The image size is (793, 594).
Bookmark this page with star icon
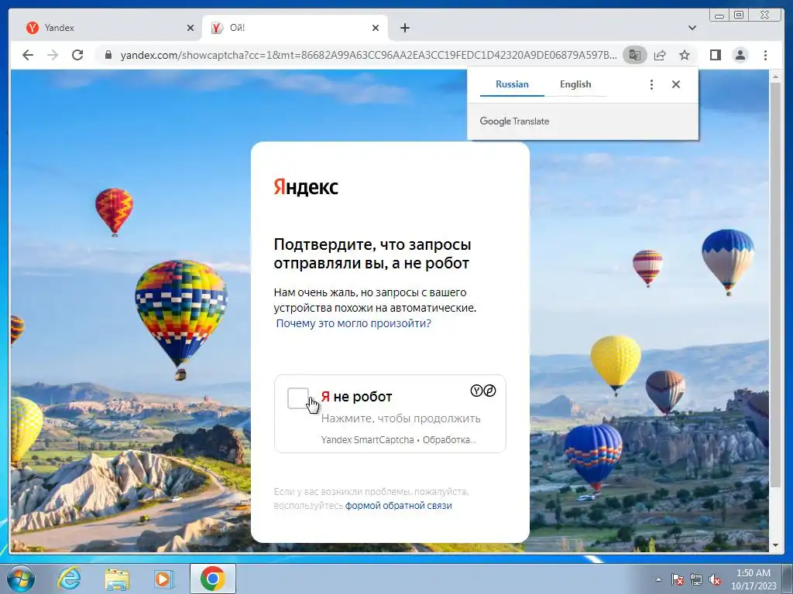[x=685, y=55]
